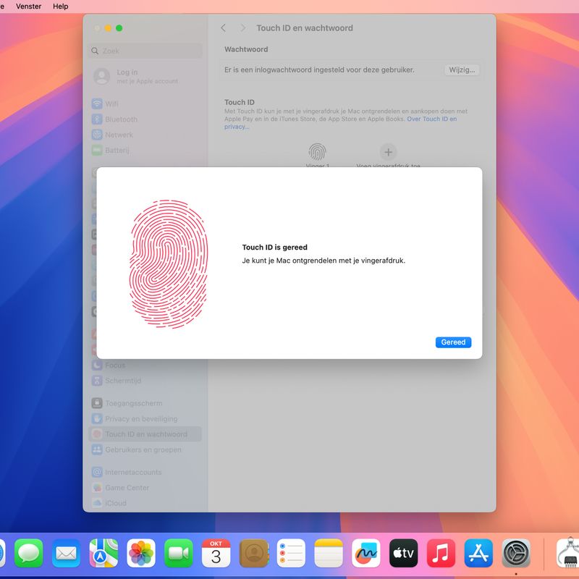The image size is (579, 579).
Task: Click the Gereed button in dialog
Action: click(x=453, y=342)
